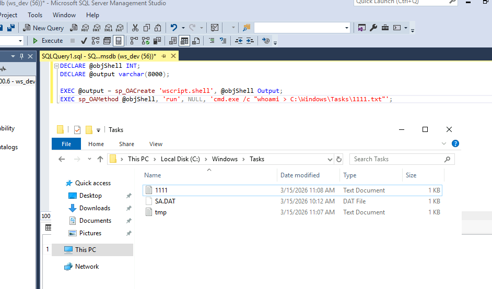
Task: Toggle Include Client Statistics
Action: (157, 41)
